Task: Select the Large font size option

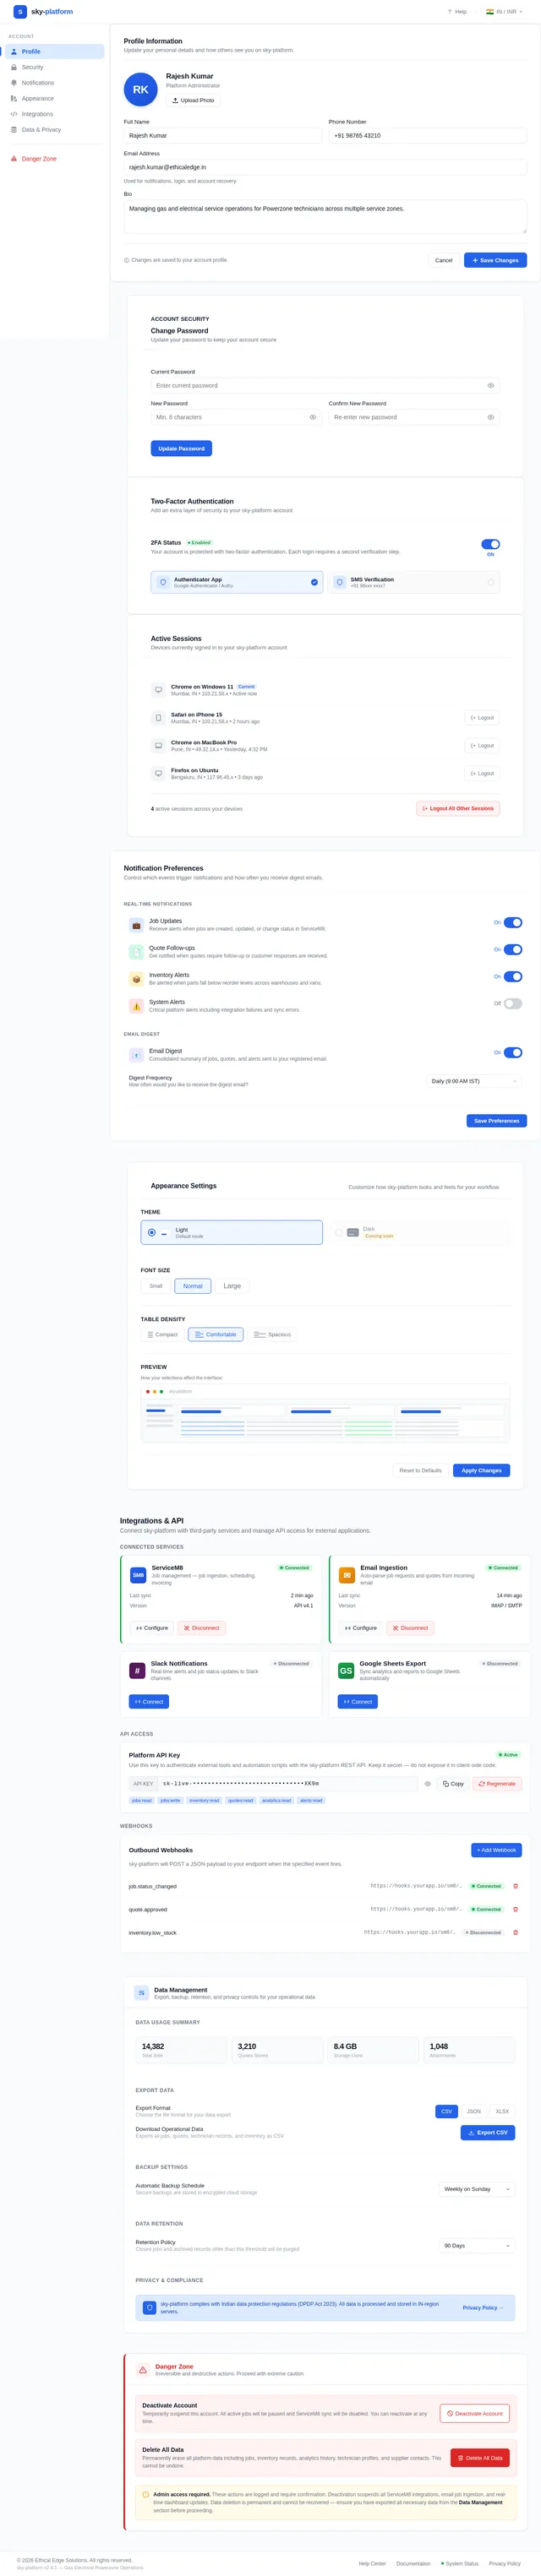Action: 232,1285
